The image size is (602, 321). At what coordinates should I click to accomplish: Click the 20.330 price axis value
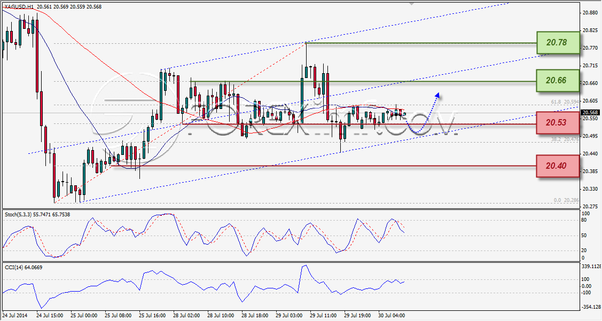coord(590,189)
